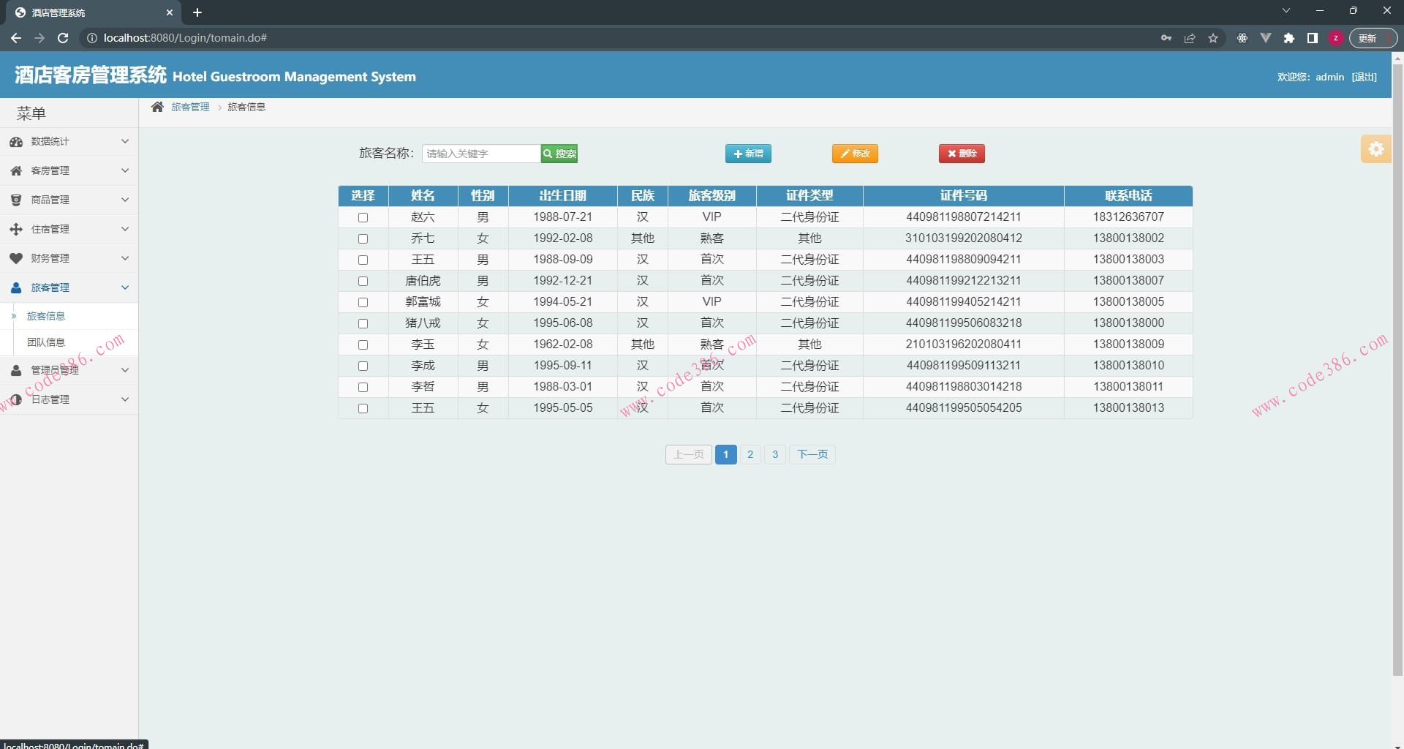
Task: Click the red 删除 button
Action: [962, 154]
